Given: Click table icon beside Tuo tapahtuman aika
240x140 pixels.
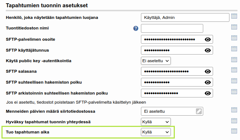Looking at the screenshot, I should coord(234,131).
